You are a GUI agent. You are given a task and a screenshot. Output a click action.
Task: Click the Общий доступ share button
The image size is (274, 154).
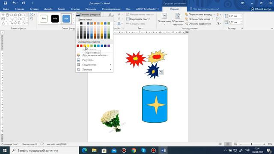click(261, 9)
